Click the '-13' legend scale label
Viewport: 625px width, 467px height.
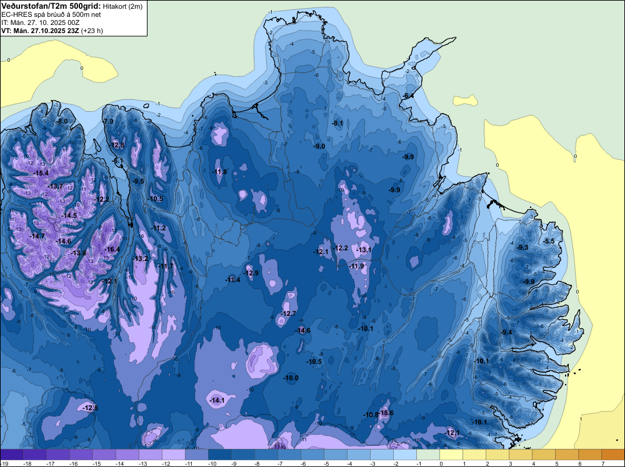[142, 463]
